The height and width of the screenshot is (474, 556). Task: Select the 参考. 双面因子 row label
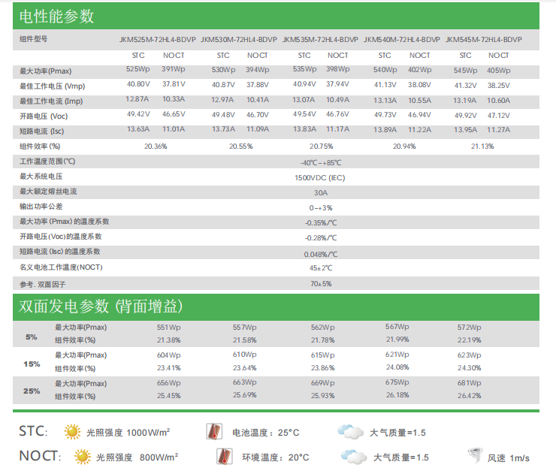43,285
